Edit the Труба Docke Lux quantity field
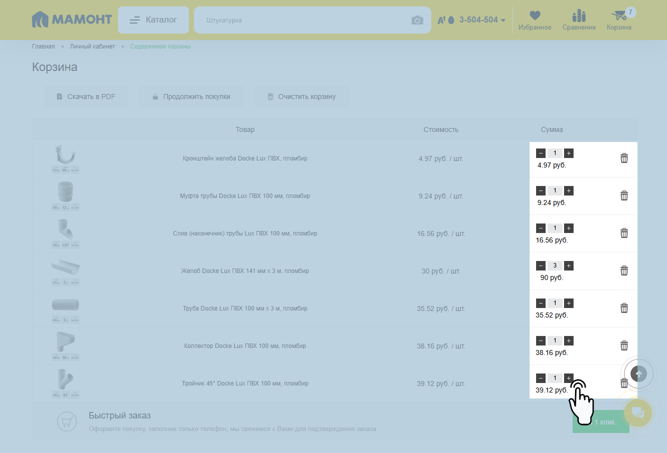The image size is (667, 453). point(555,303)
